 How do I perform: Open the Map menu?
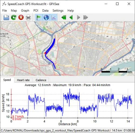point(14,10)
